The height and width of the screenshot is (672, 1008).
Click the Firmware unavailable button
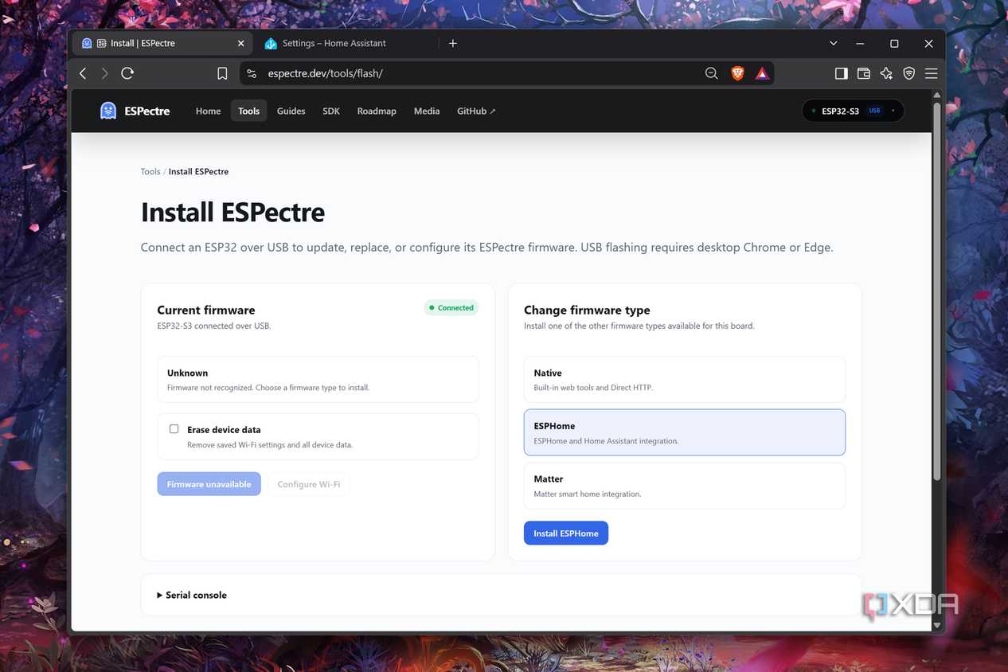pyautogui.click(x=209, y=484)
